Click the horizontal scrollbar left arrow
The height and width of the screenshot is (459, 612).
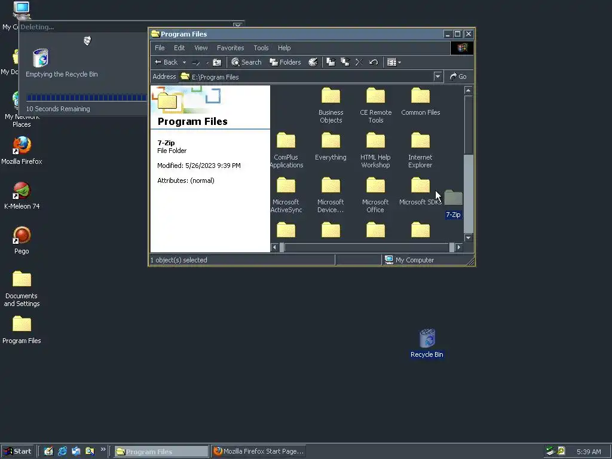(274, 247)
